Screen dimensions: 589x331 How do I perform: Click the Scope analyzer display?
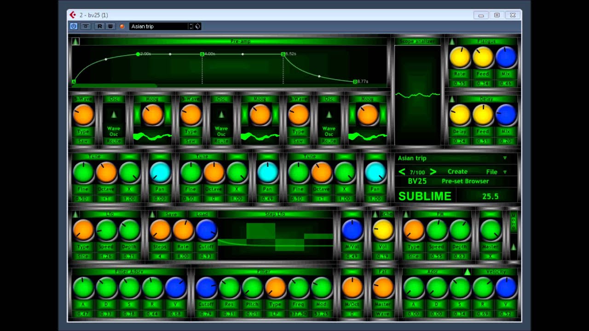417,95
